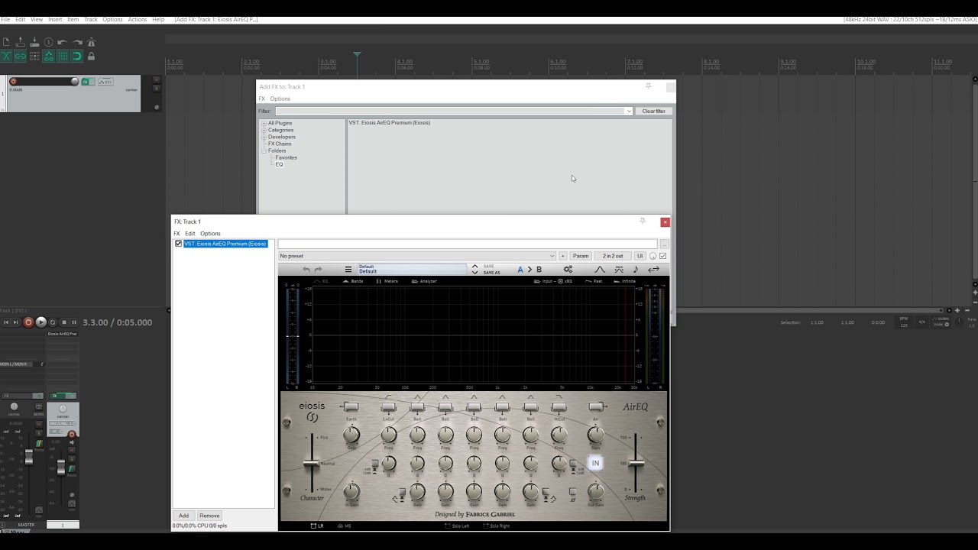Image resolution: width=978 pixels, height=550 pixels.
Task: Click the FX button on Track 1
Action: [86, 82]
